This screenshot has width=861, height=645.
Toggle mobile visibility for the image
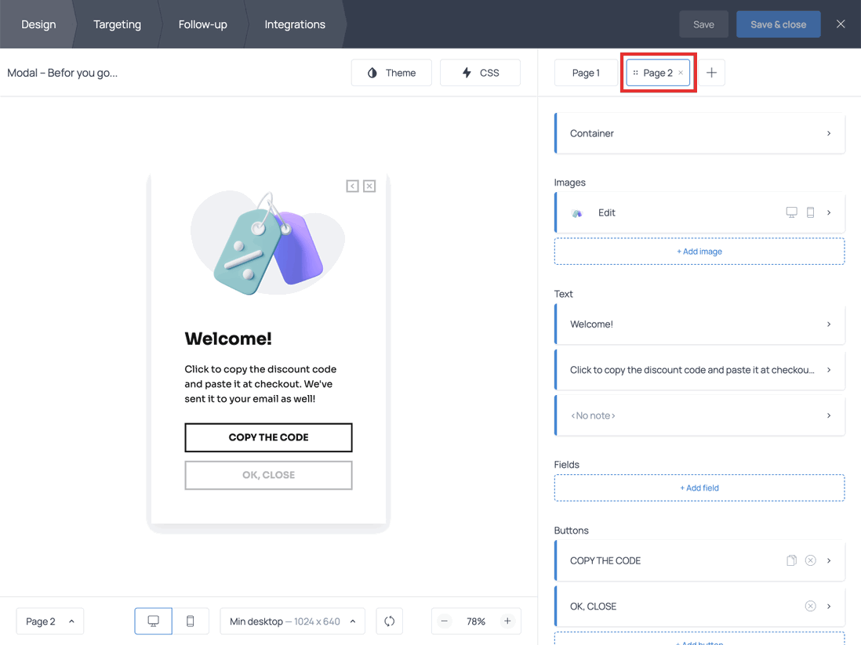(x=808, y=212)
